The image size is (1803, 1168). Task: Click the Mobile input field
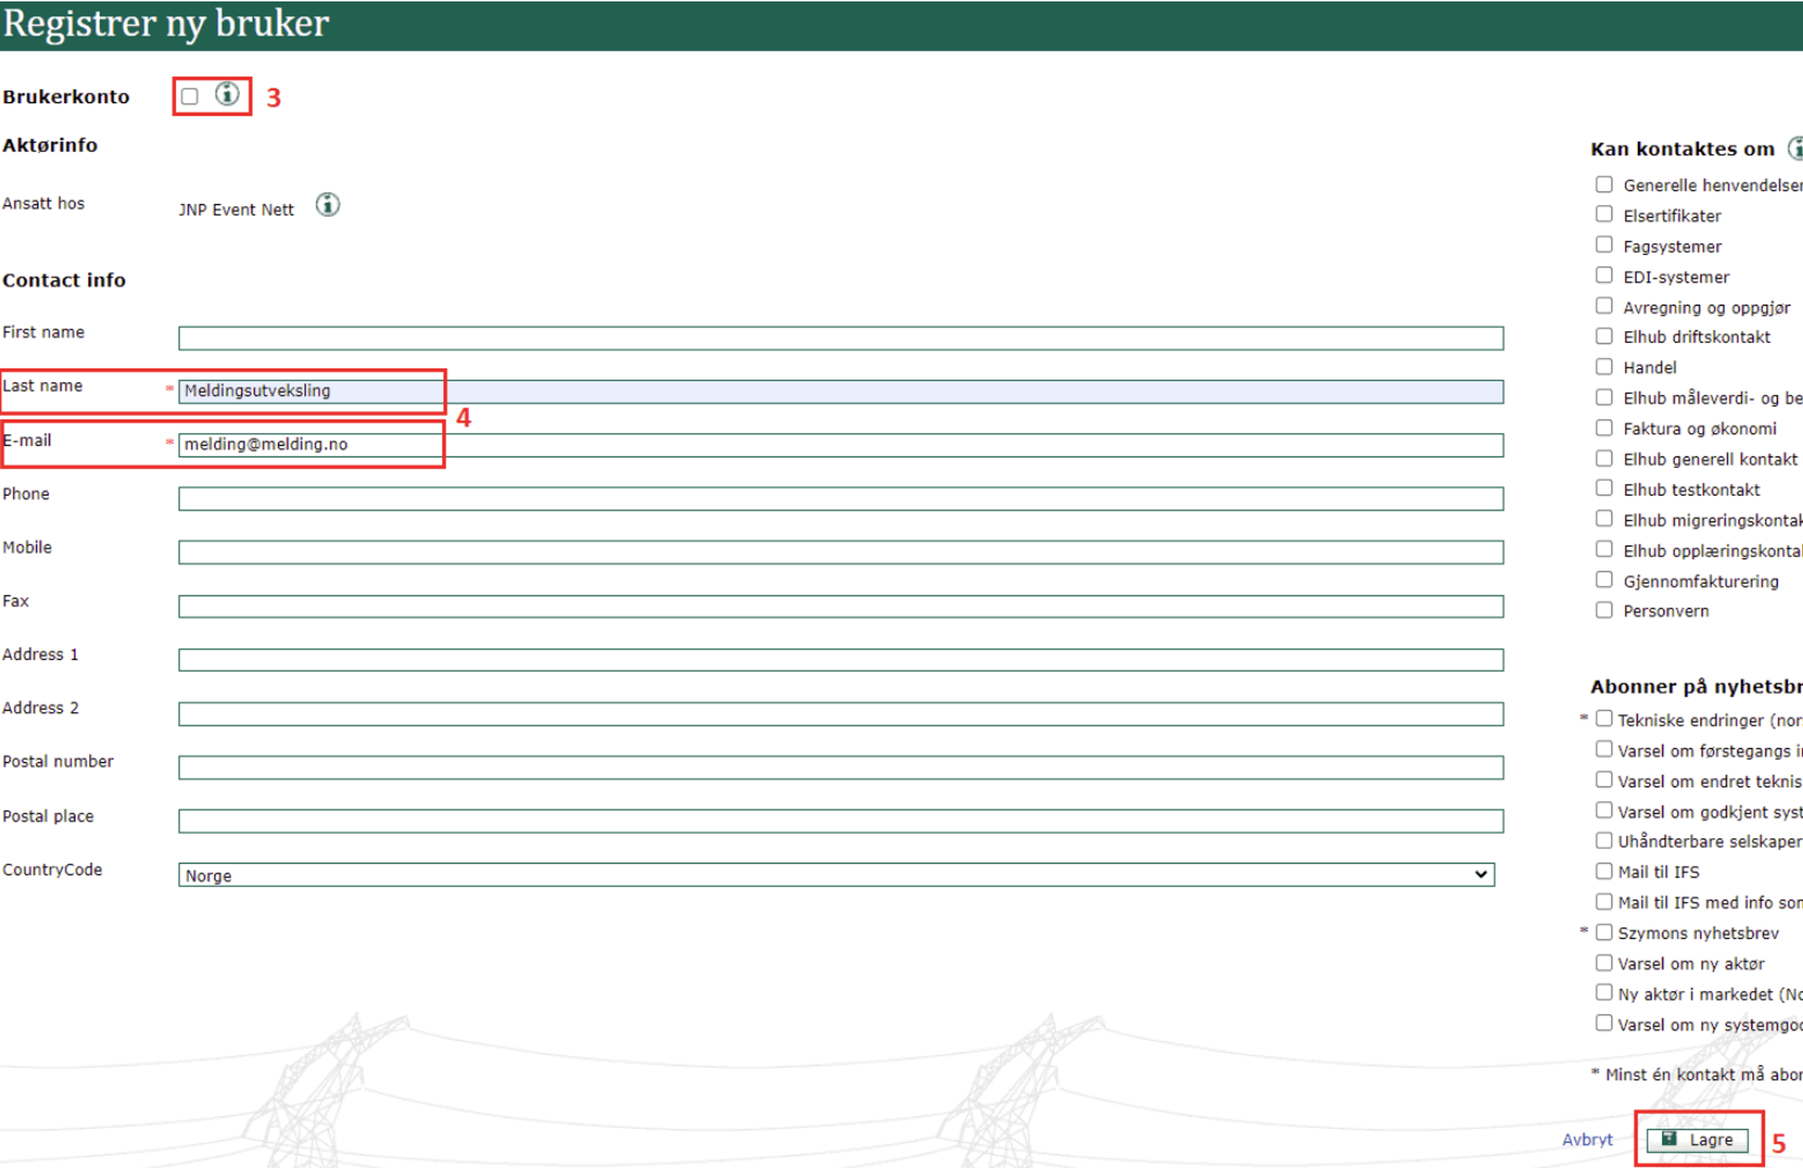pos(841,553)
